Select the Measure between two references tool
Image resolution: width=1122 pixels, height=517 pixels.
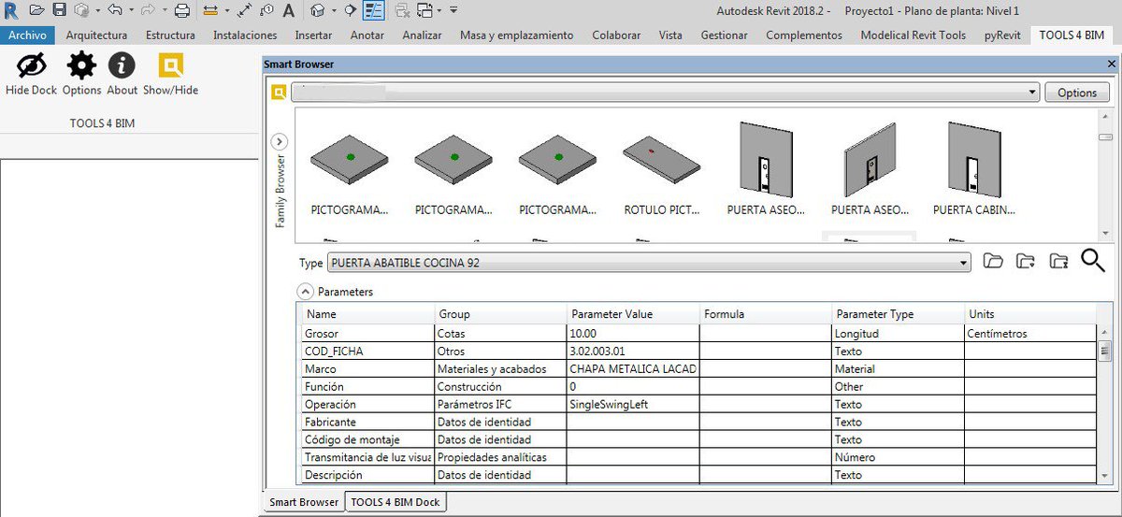coord(210,10)
